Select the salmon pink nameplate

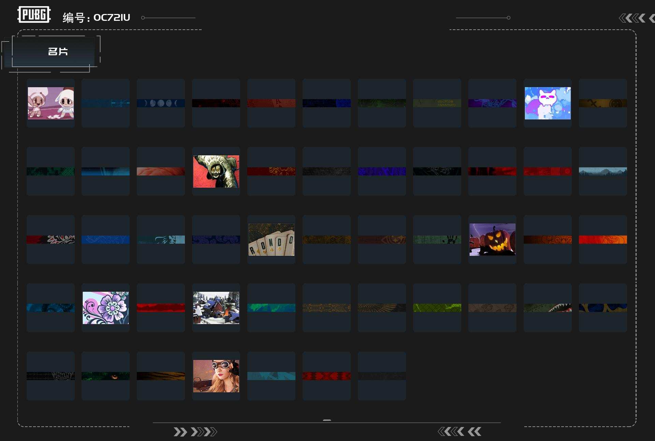pyautogui.click(x=161, y=171)
